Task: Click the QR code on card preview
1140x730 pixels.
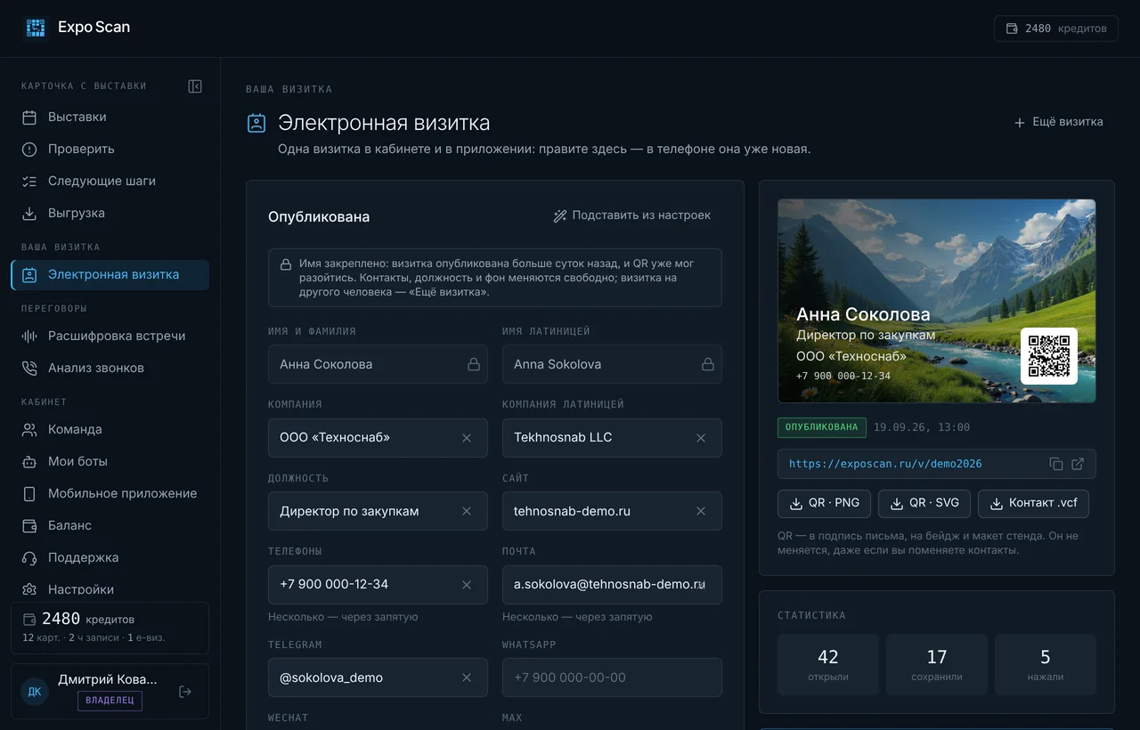Action: point(1049,356)
